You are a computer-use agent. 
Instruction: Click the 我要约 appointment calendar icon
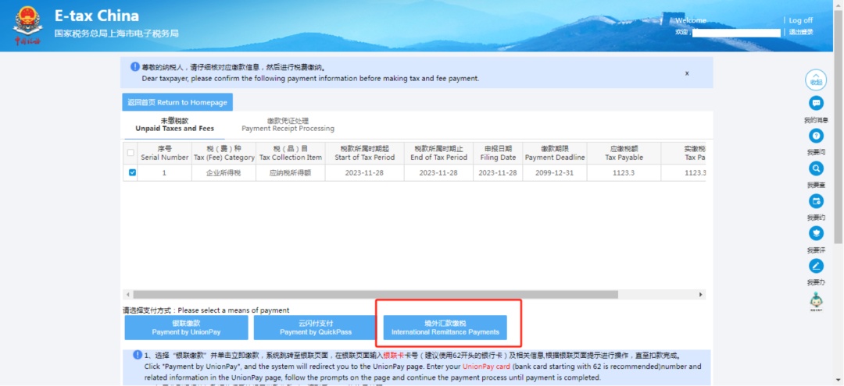(816, 201)
